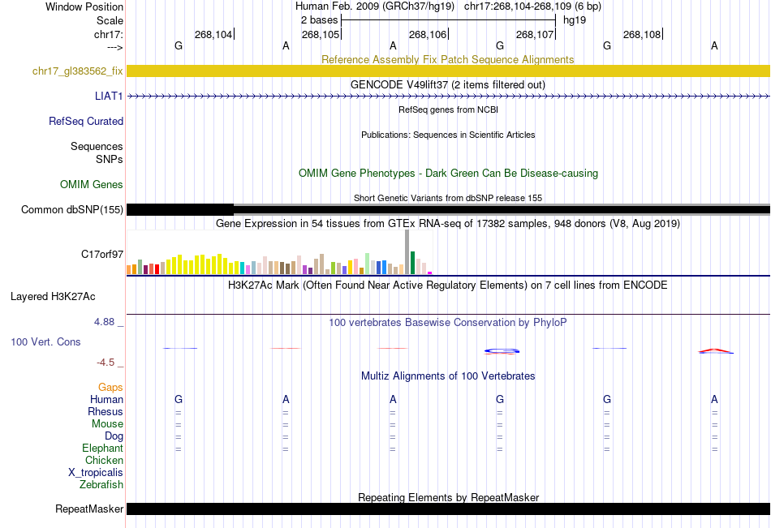The width and height of the screenshot is (771, 528).
Task: Click the GENCODE V49lift37 track title
Action: (x=448, y=84)
